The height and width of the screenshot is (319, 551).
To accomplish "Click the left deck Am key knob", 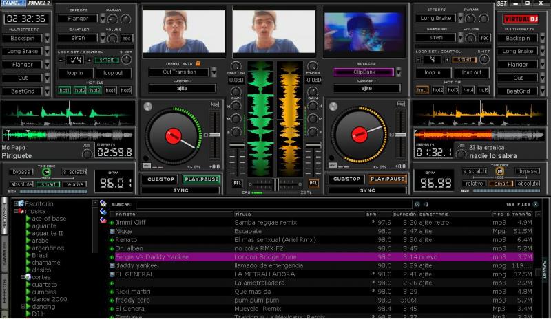I will [x=87, y=153].
